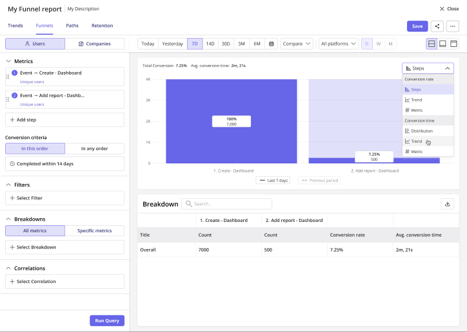Click the drag handle for step 1
The image size is (467, 332).
tap(8, 77)
